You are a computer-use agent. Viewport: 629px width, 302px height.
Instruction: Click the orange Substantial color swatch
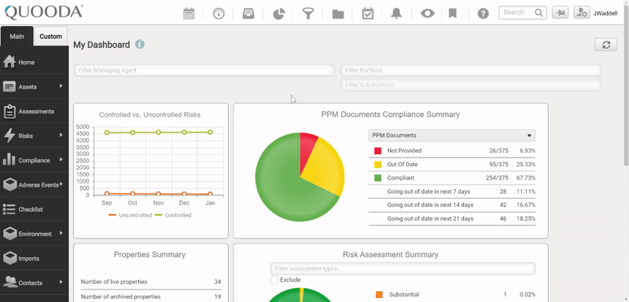tap(379, 294)
